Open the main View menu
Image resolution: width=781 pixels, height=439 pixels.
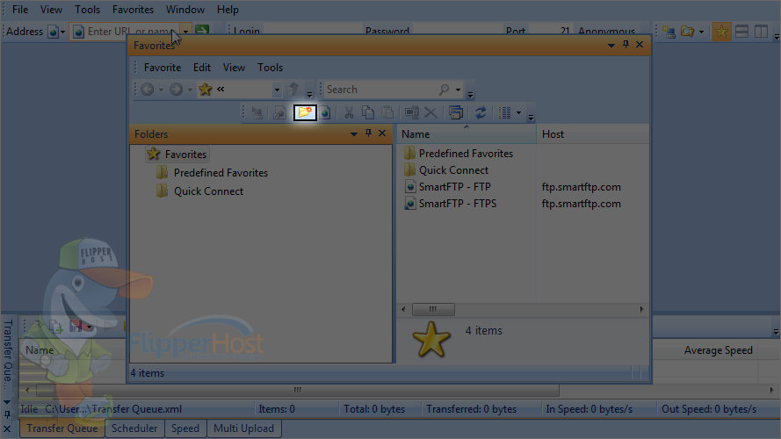pos(51,10)
